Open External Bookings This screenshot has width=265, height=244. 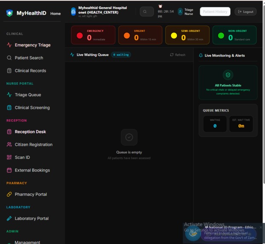pos(32,170)
